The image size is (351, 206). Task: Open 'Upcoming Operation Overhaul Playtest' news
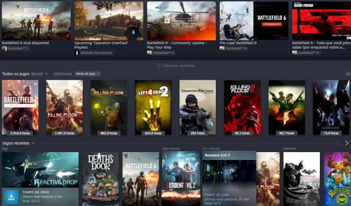click(x=101, y=45)
